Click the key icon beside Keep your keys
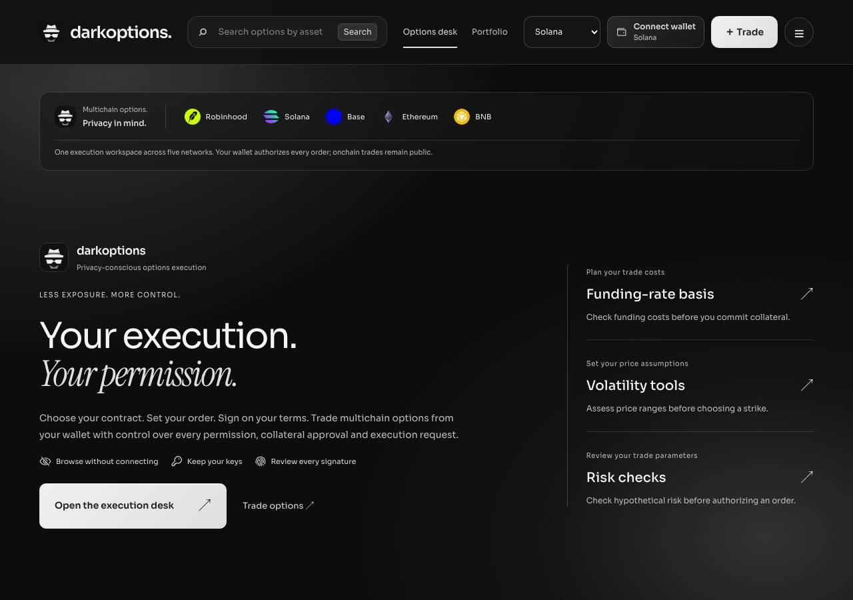853x600 pixels. click(177, 461)
